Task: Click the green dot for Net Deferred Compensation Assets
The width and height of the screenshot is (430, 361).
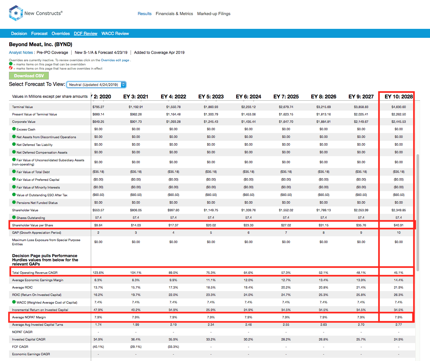Action: (14, 152)
